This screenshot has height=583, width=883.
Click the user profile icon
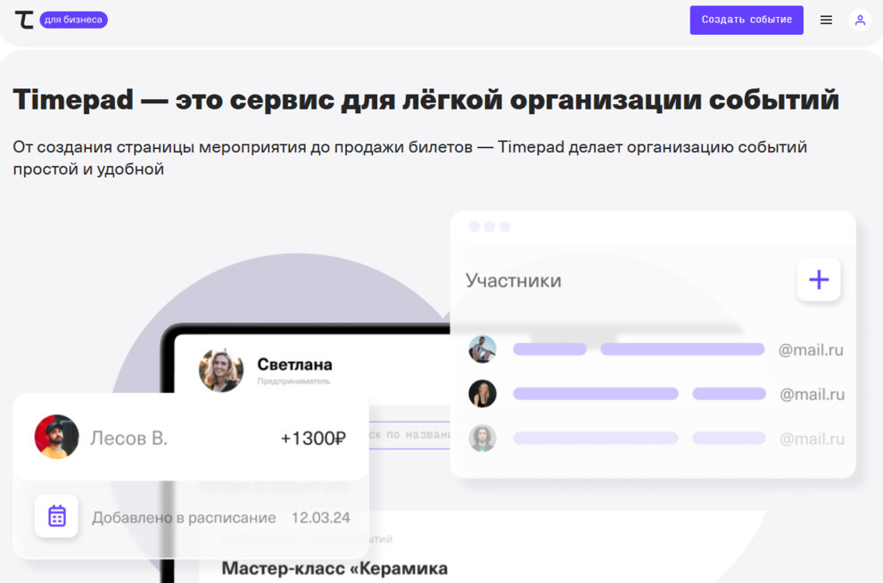[859, 19]
